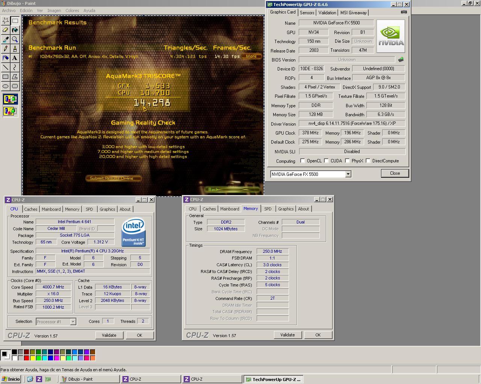Click the Inicio start button
481x384 pixels.
tap(11, 379)
